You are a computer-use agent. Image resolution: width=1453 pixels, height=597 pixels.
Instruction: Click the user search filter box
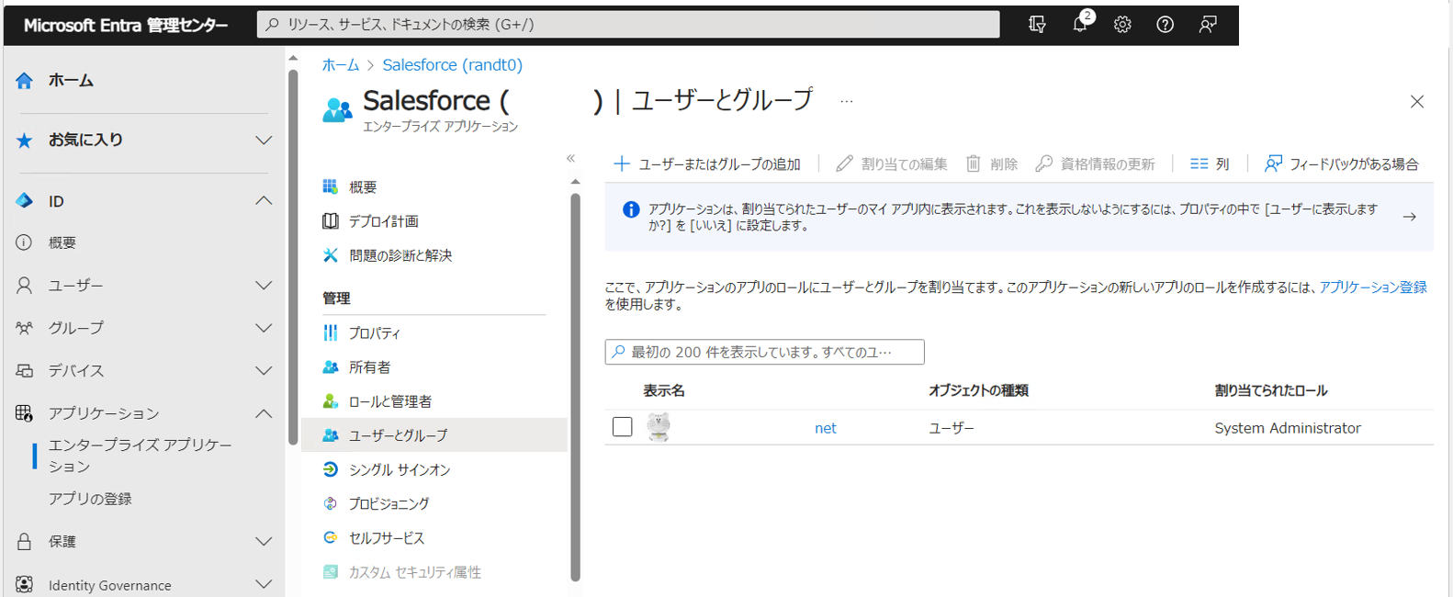pyautogui.click(x=764, y=352)
